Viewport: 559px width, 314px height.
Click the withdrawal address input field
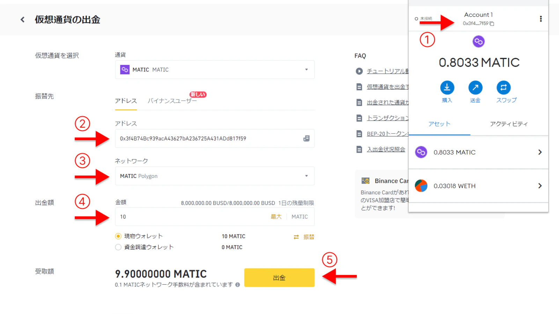[x=215, y=139]
